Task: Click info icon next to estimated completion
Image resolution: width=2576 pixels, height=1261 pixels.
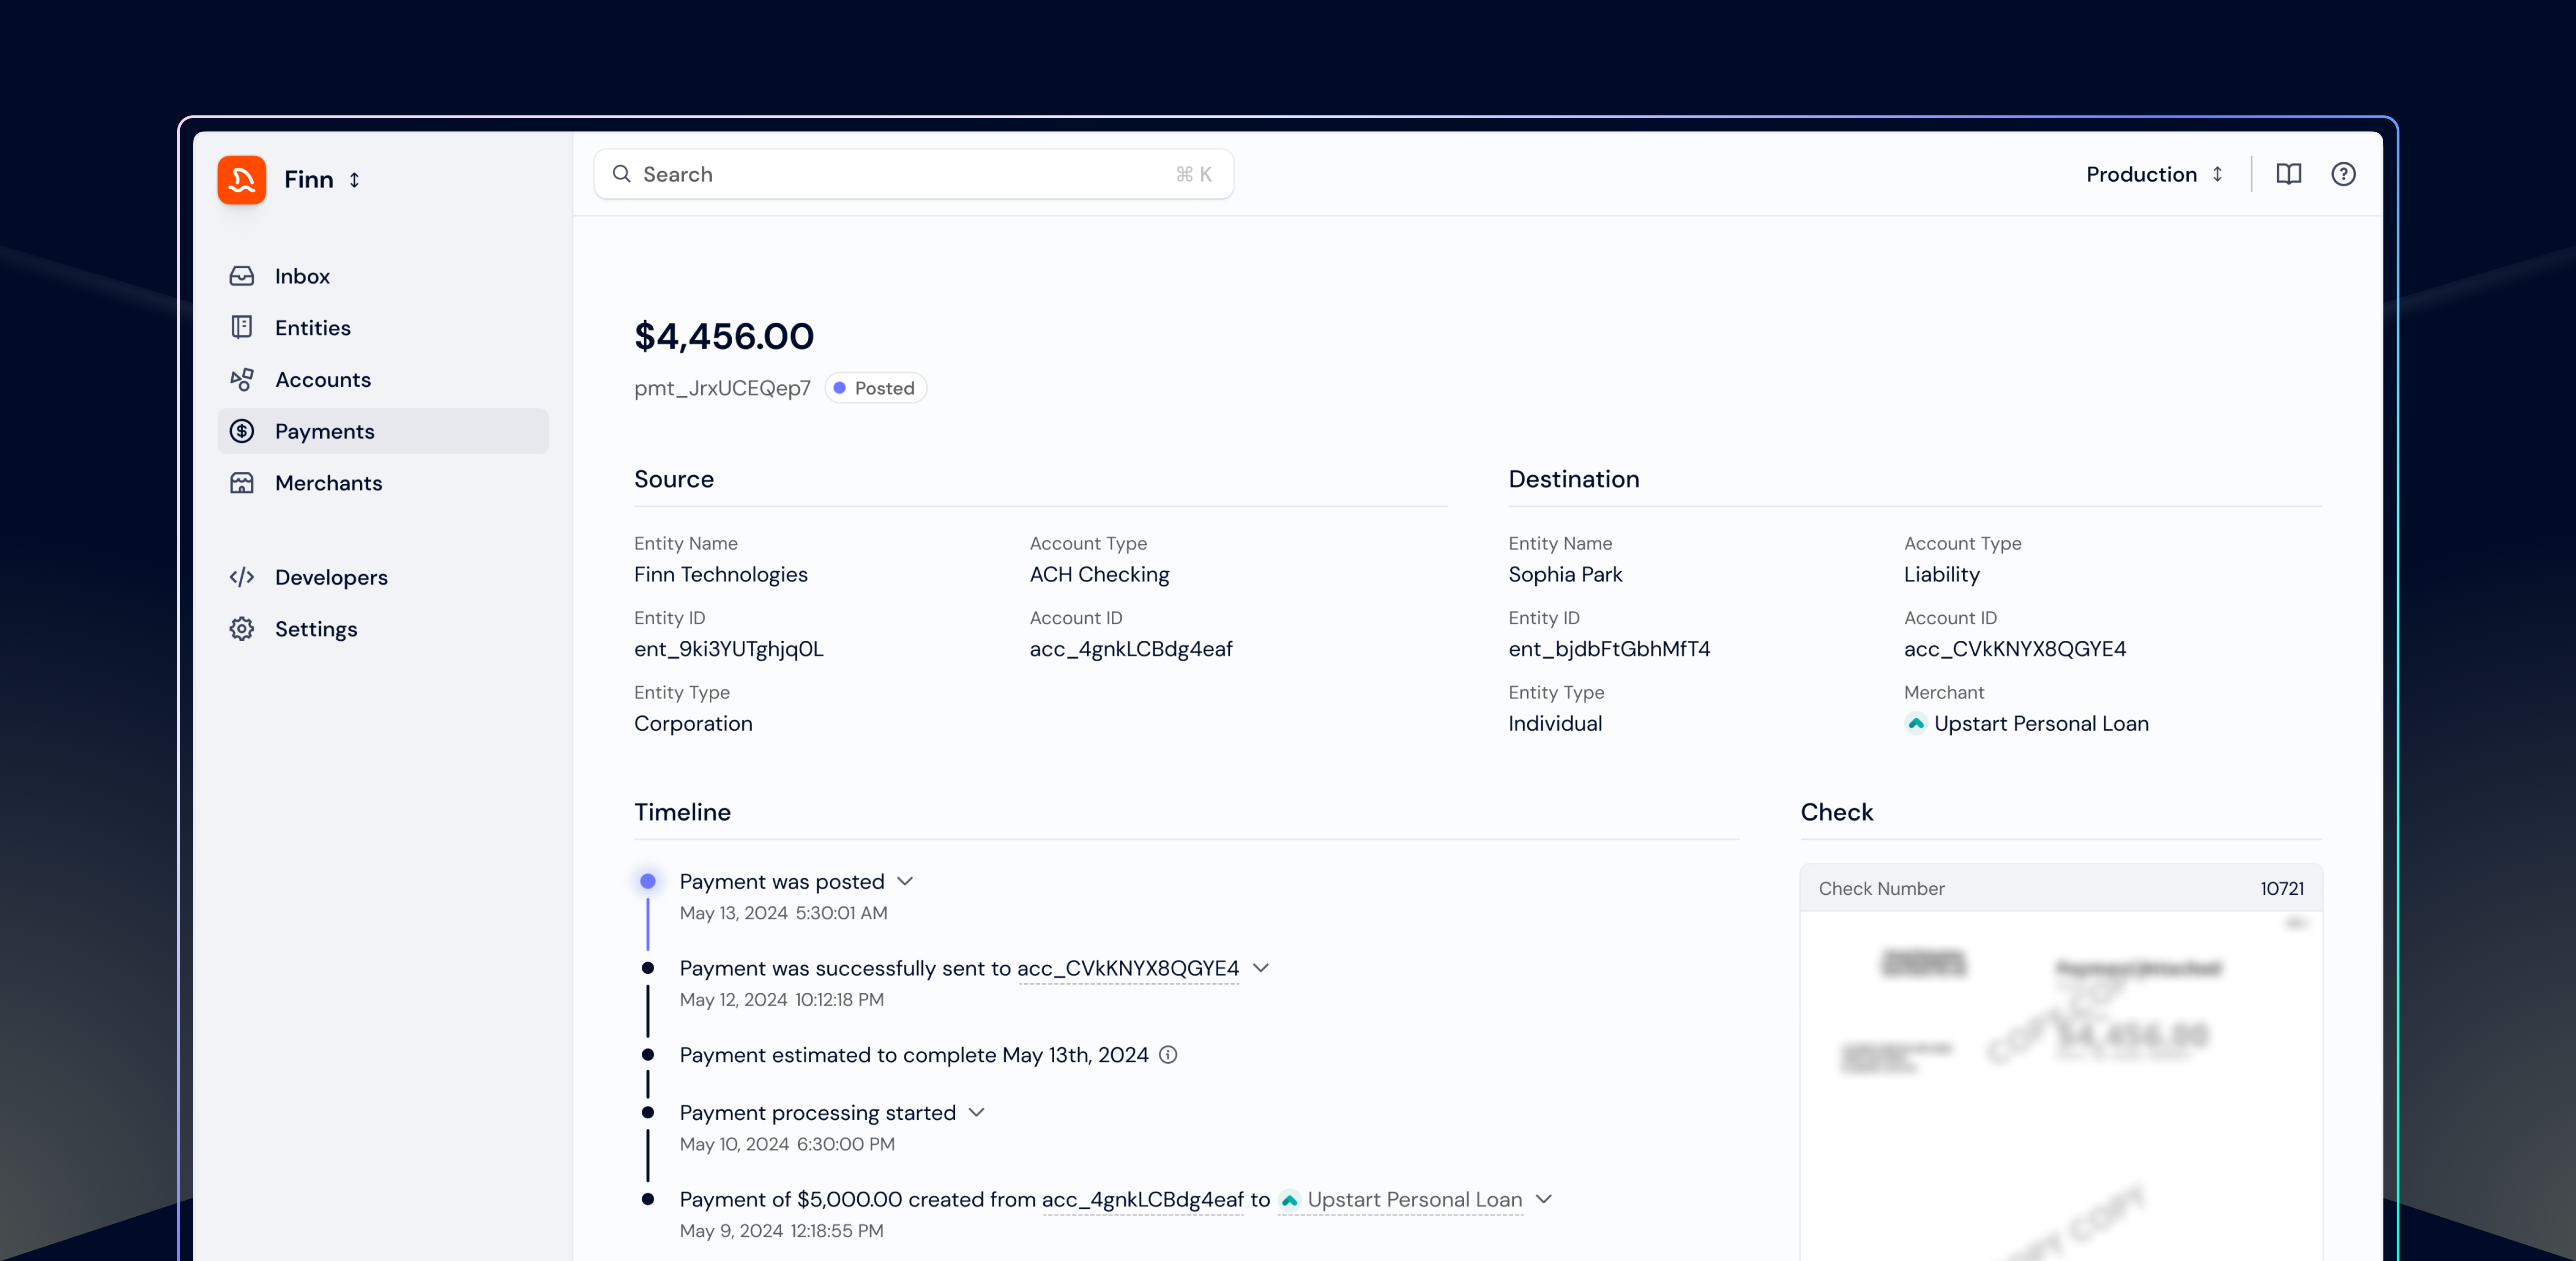Action: (1168, 1055)
